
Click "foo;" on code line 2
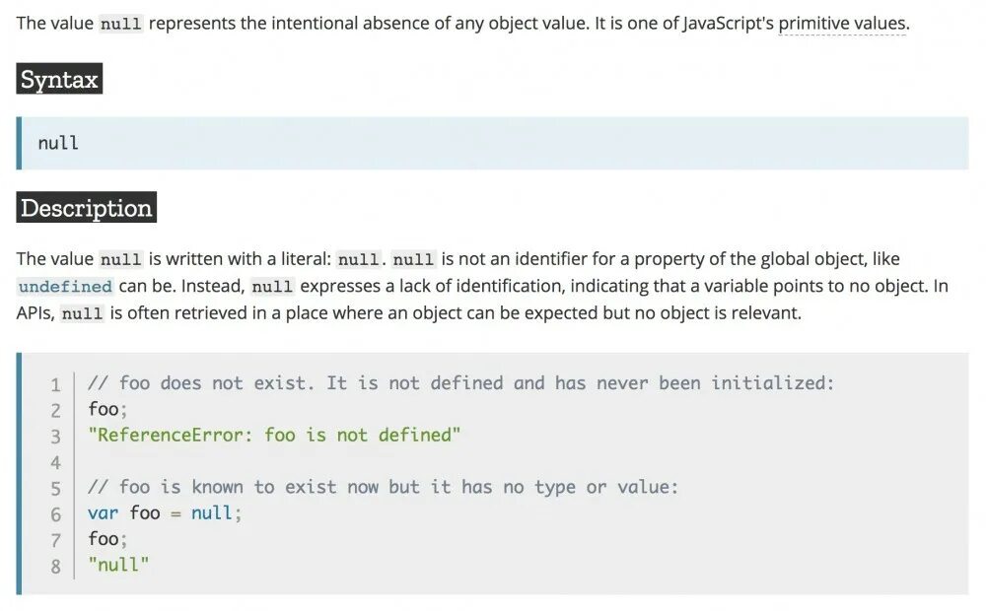point(107,409)
